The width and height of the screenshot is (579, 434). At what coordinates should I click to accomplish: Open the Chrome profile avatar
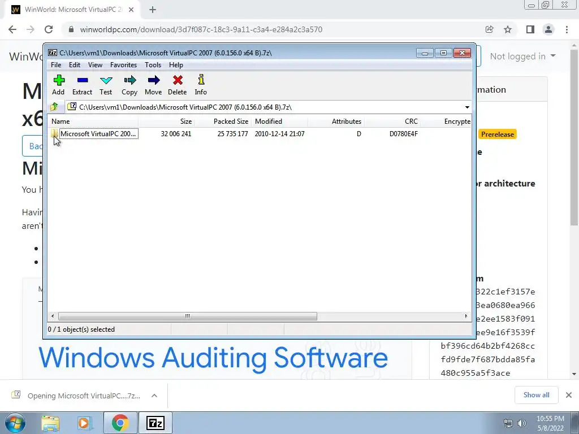pos(548,29)
